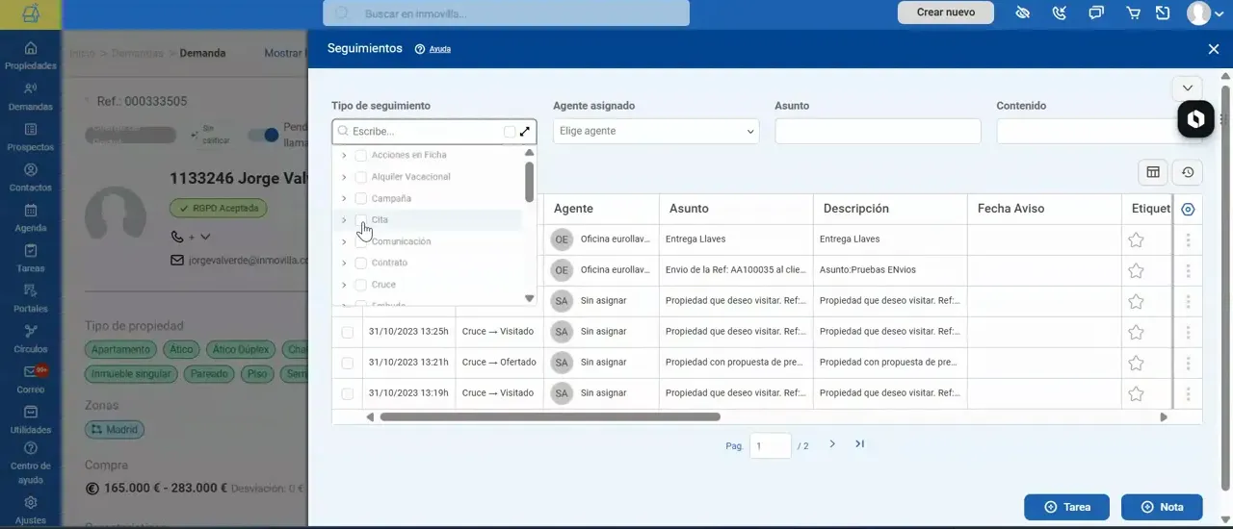The image size is (1233, 529).
Task: Open Demandas in the left sidebar
Action: (30, 97)
